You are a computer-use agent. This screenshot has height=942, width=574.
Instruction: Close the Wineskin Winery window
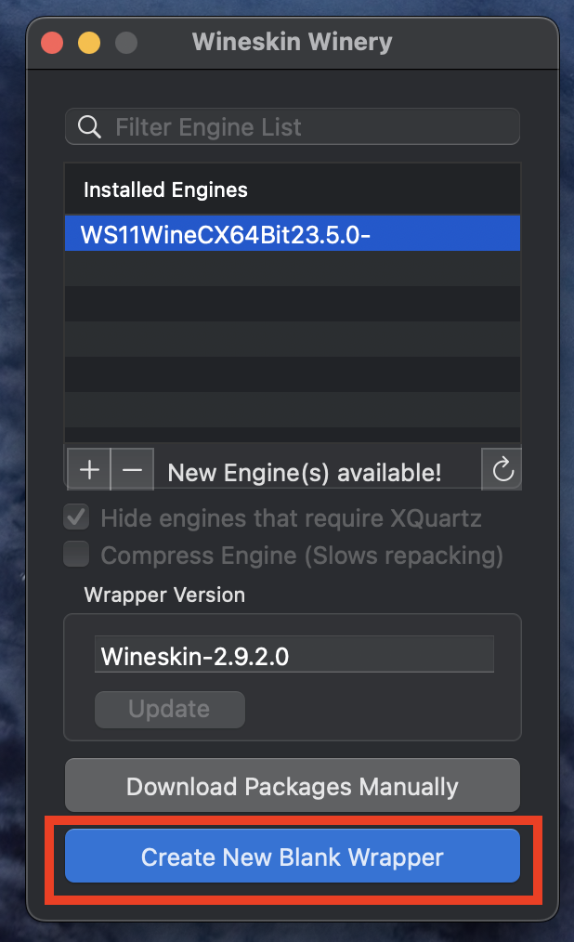(x=52, y=43)
